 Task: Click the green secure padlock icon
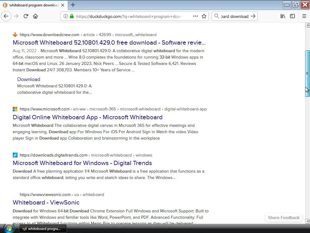[71, 16]
